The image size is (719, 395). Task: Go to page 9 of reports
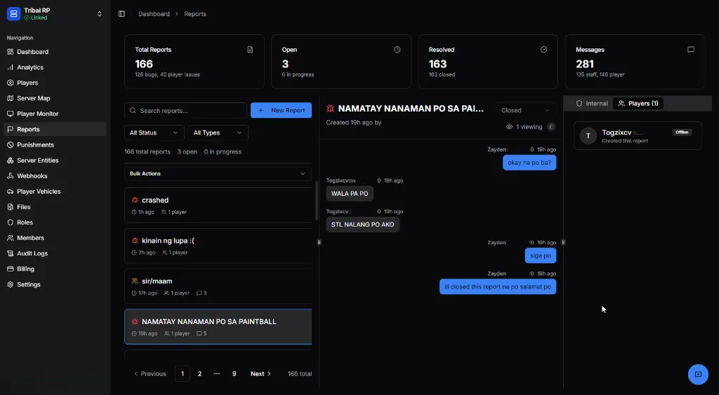[234, 374]
